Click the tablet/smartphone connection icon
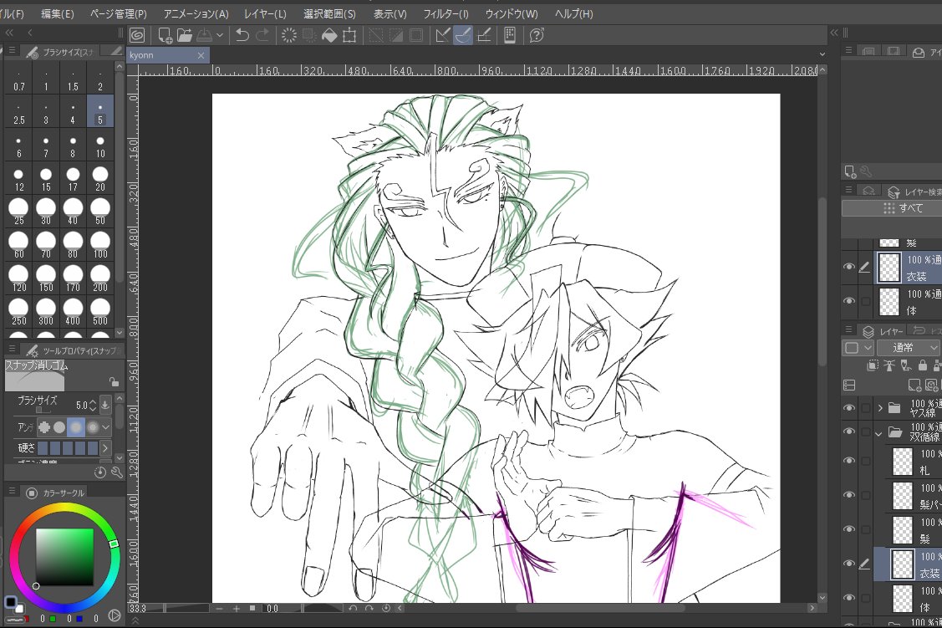Viewport: 942px width, 628px height. click(510, 35)
